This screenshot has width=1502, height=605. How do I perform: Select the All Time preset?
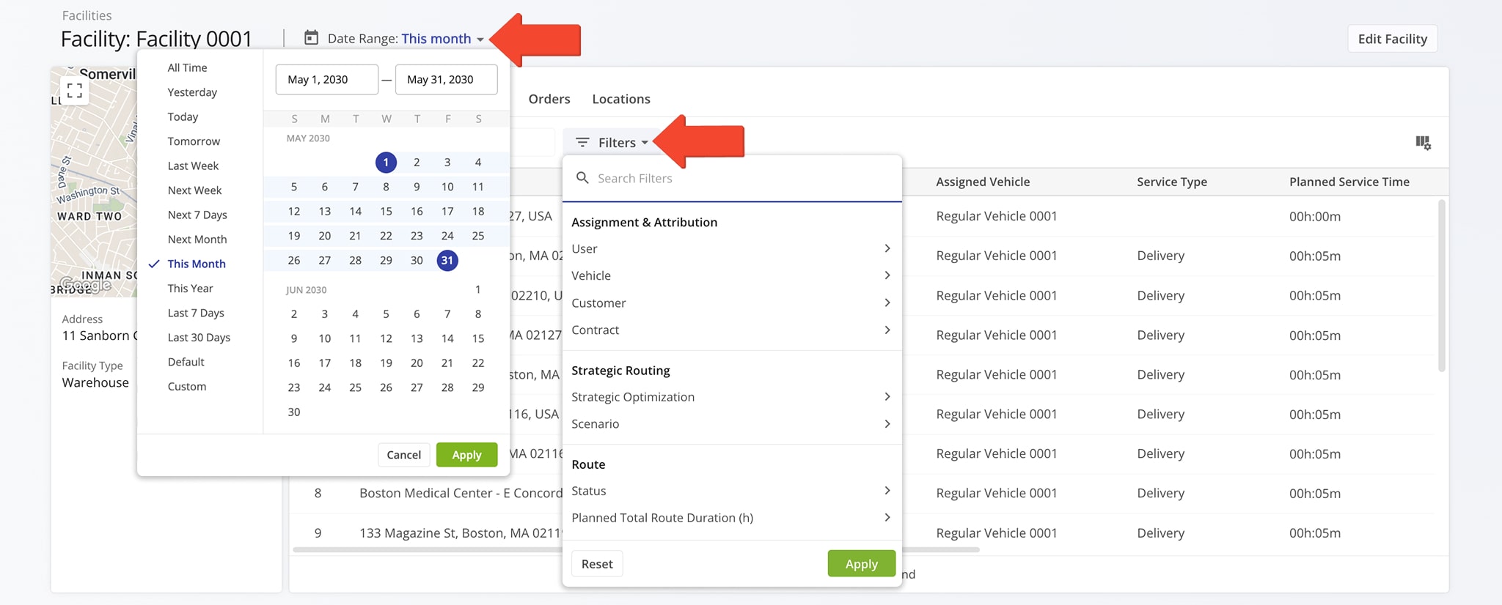point(187,67)
